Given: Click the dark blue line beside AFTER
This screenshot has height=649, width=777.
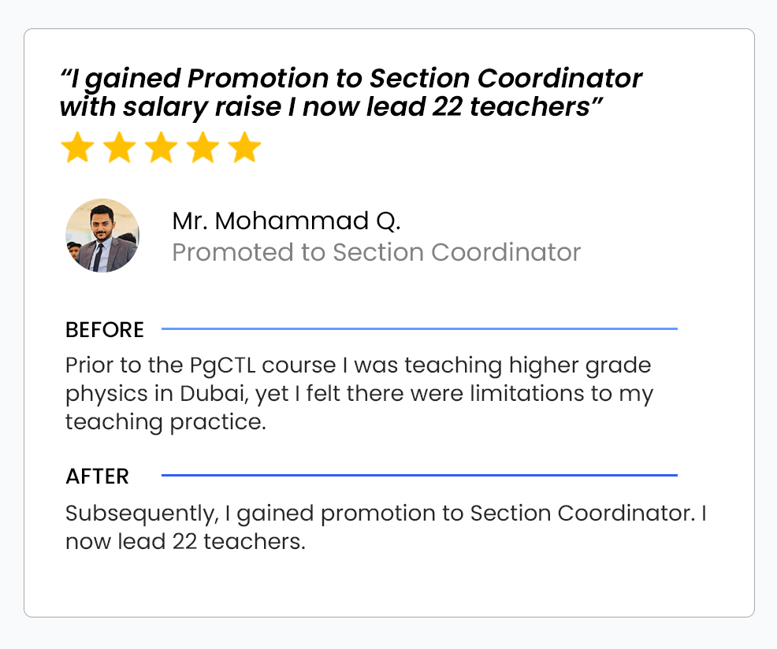Looking at the screenshot, I should (419, 476).
